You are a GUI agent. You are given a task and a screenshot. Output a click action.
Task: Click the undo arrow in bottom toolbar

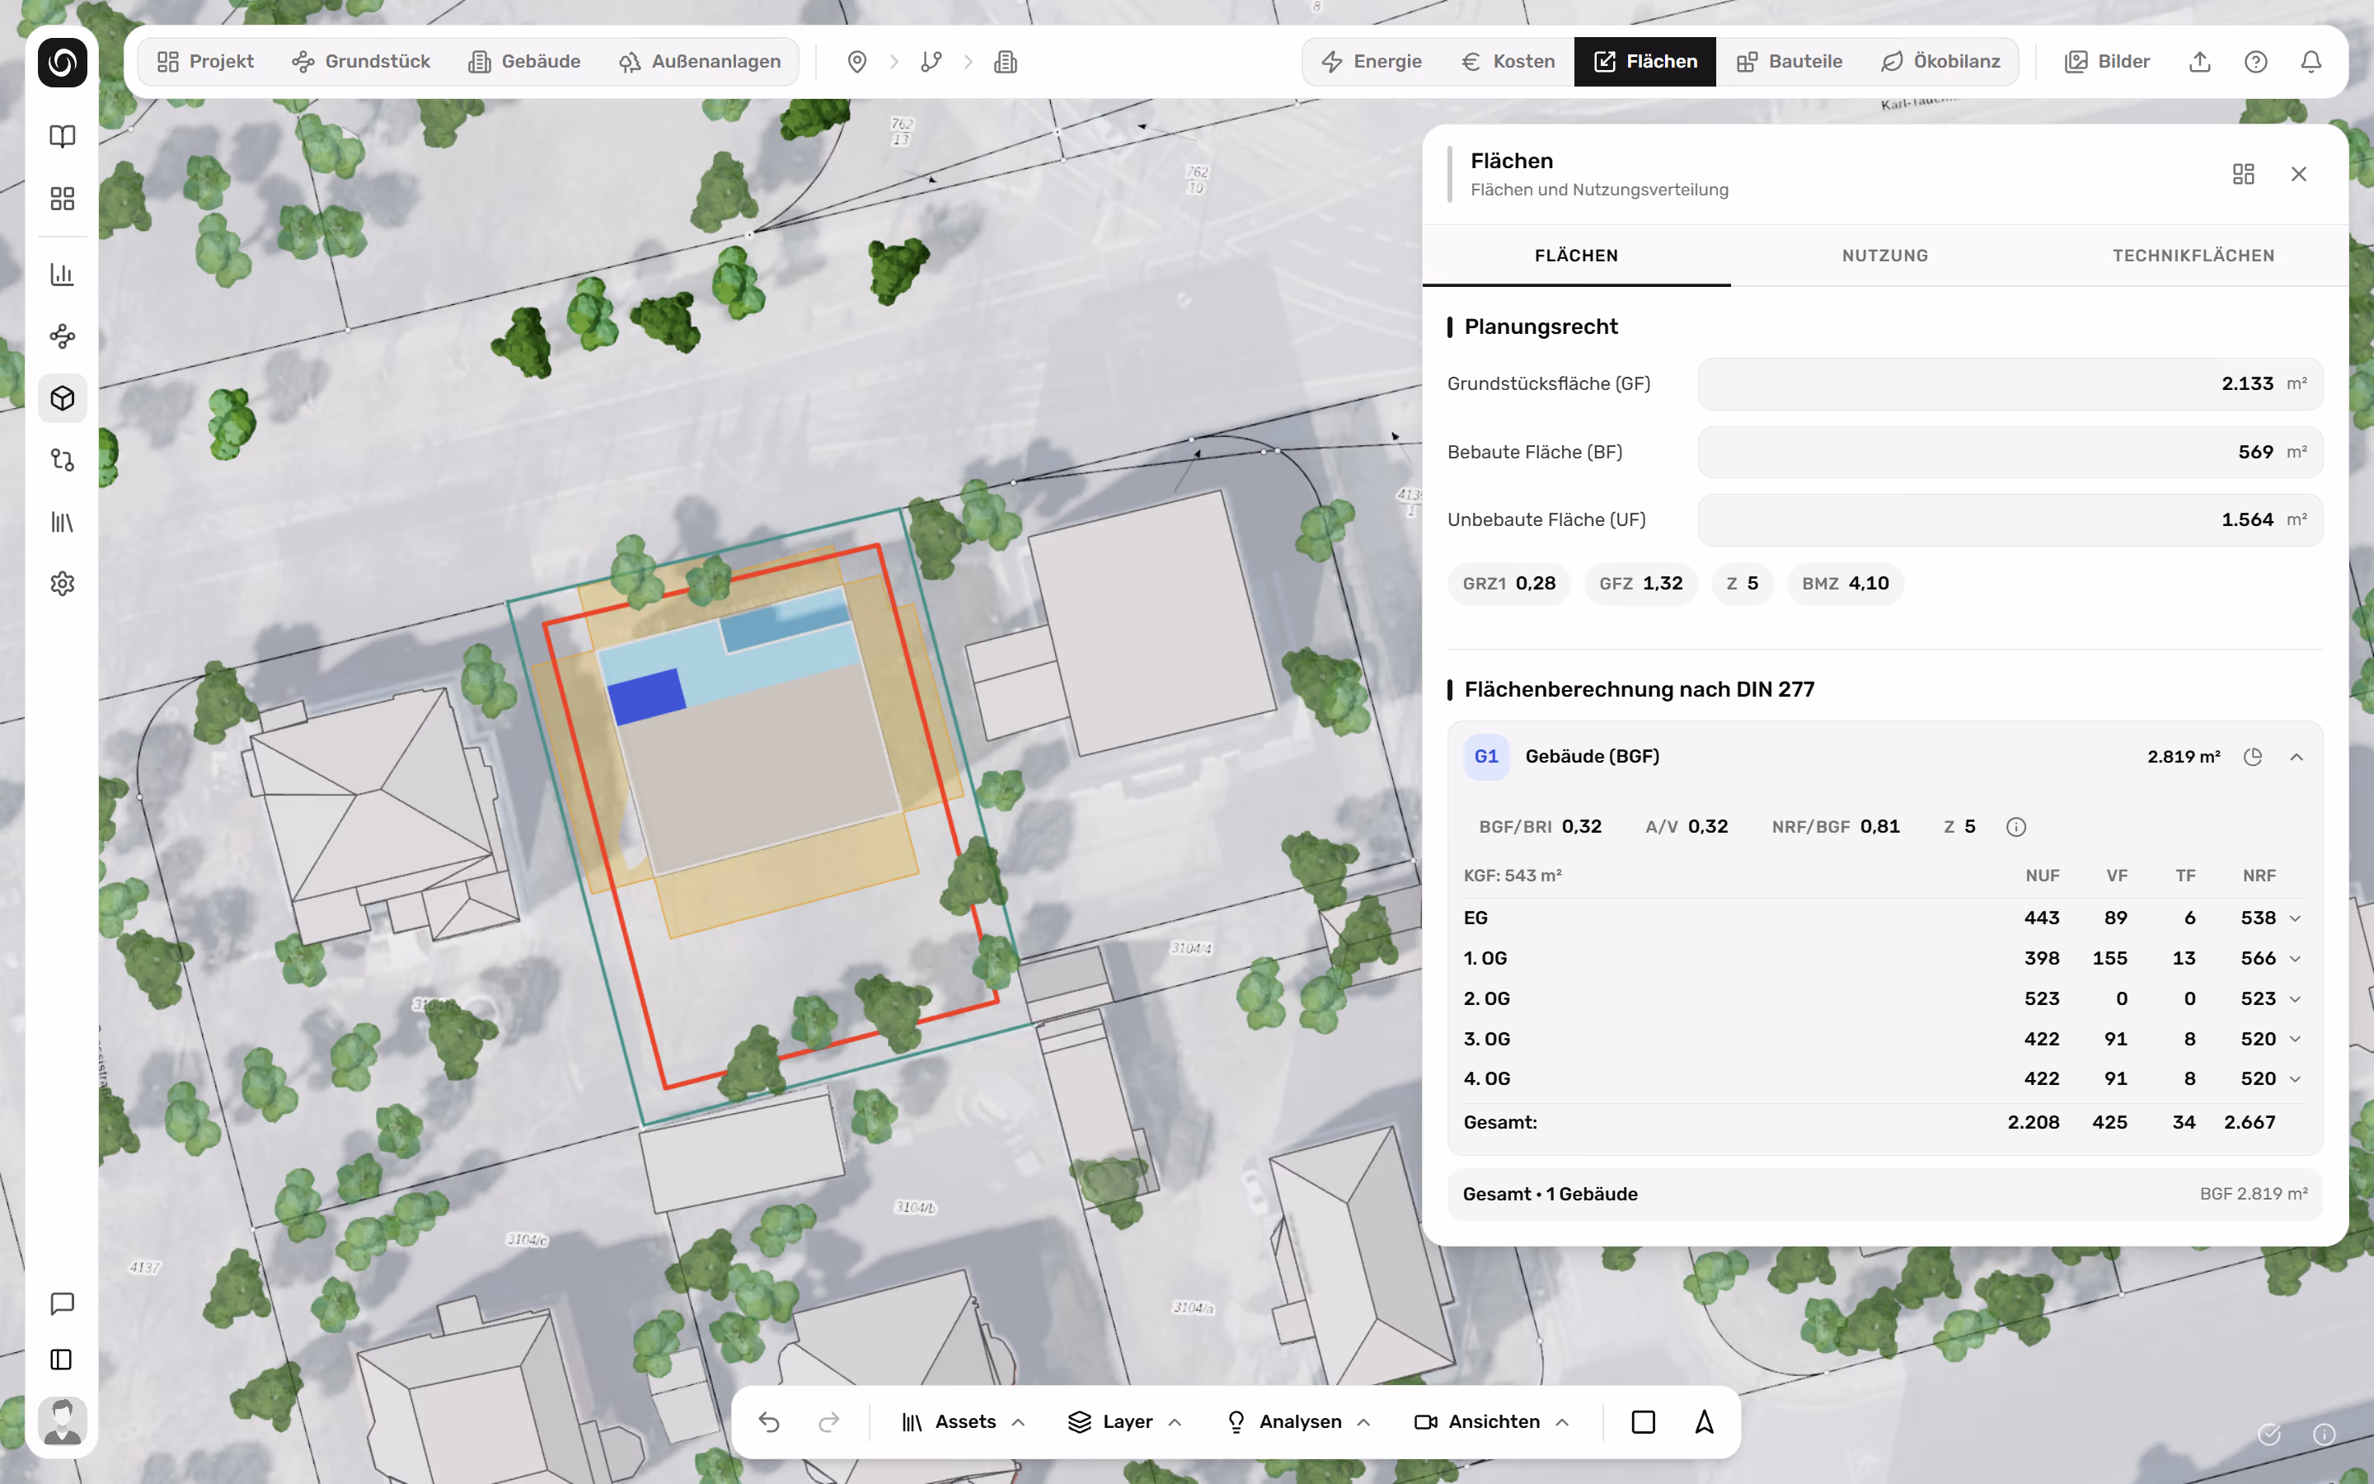(769, 1422)
